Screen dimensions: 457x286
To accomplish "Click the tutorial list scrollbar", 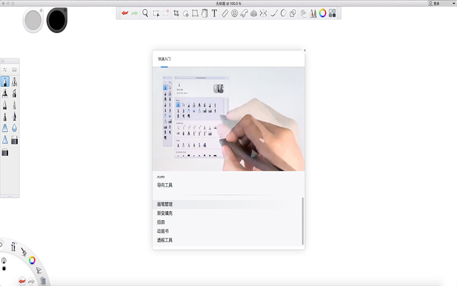I will coord(303,221).
